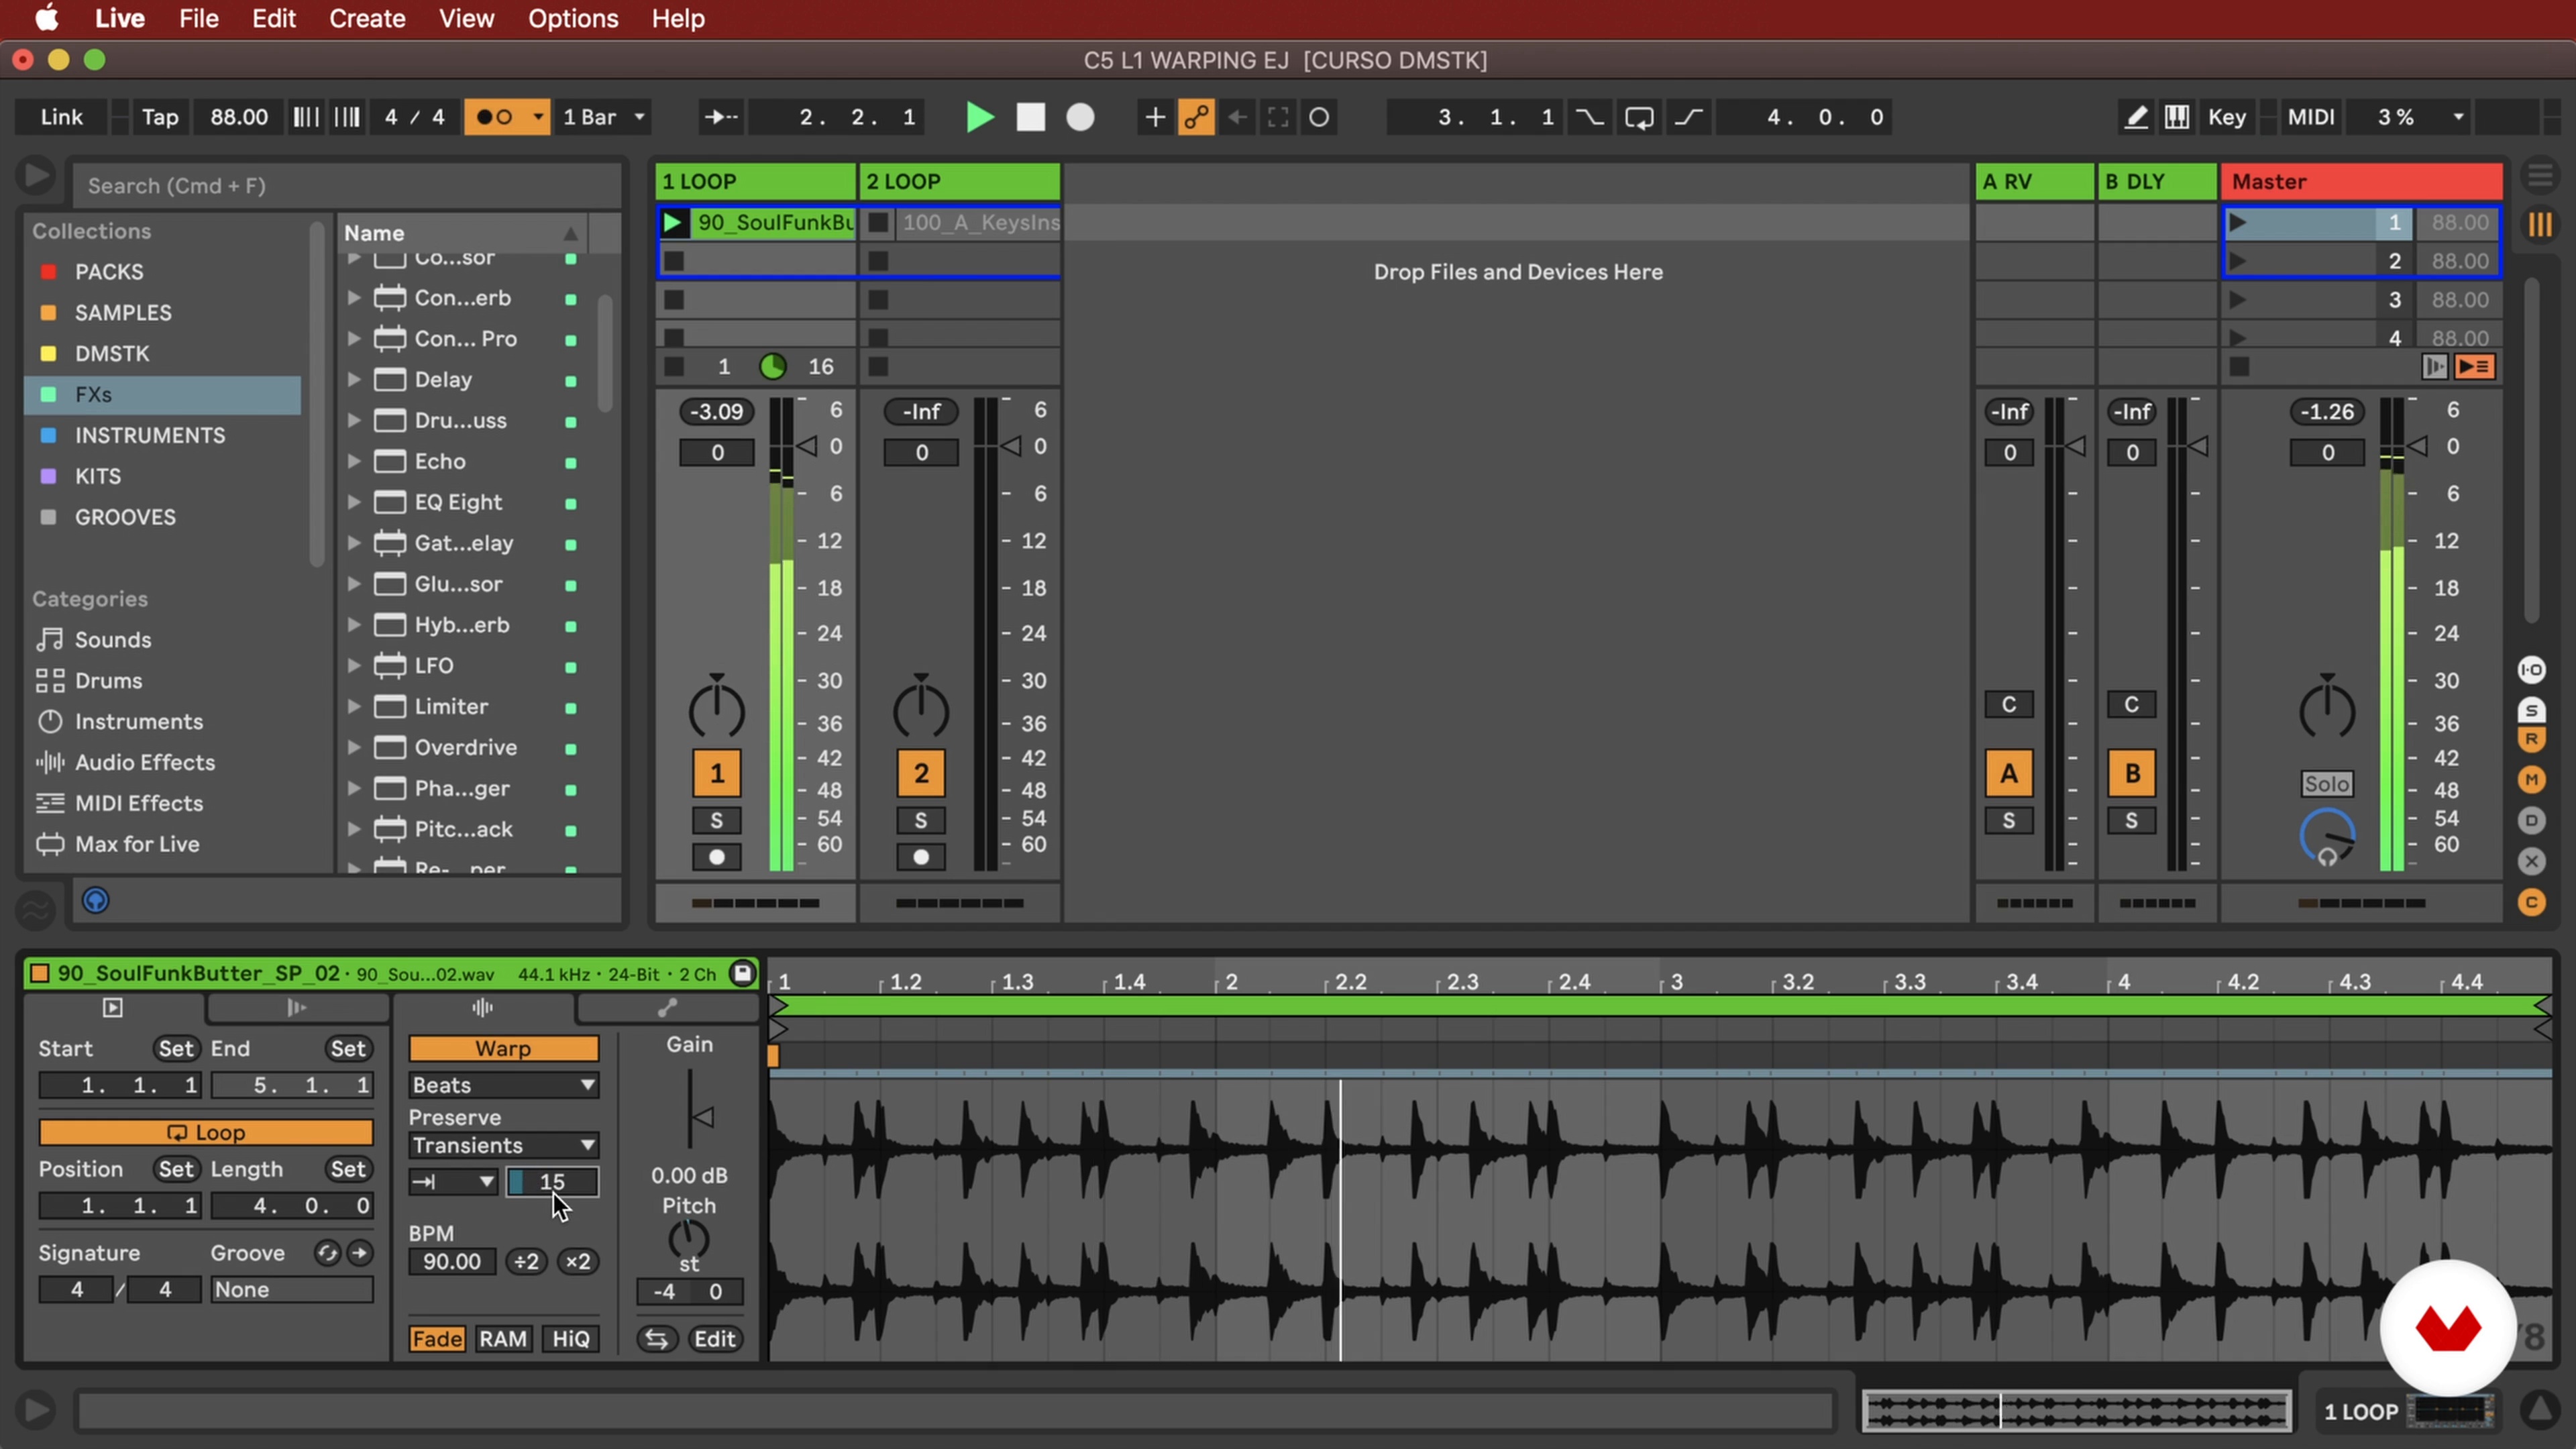Image resolution: width=2576 pixels, height=1449 pixels.
Task: Show the In/Out section icon
Action: 2532,669
